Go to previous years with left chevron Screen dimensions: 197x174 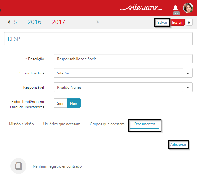(9, 22)
